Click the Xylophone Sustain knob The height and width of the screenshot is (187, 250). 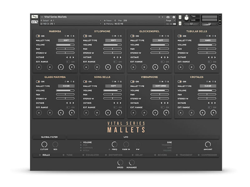[108, 67]
